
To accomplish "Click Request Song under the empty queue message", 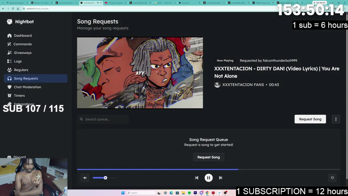I will [209, 157].
